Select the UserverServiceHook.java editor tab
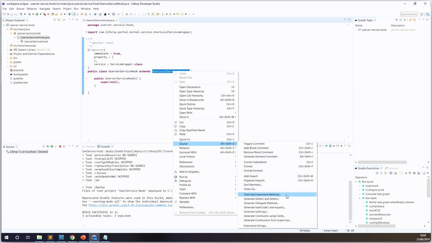The height and width of the screenshot is (243, 432). point(100,20)
